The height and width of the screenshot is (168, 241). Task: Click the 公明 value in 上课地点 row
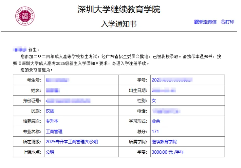(50, 152)
